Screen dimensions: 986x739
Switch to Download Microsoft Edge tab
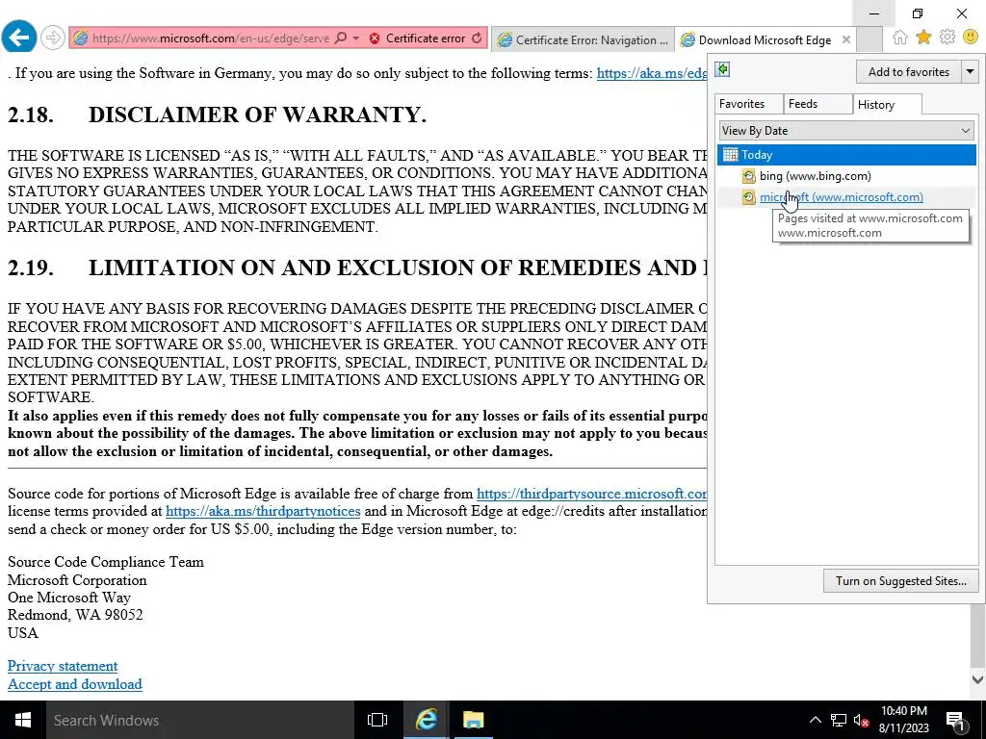(765, 39)
